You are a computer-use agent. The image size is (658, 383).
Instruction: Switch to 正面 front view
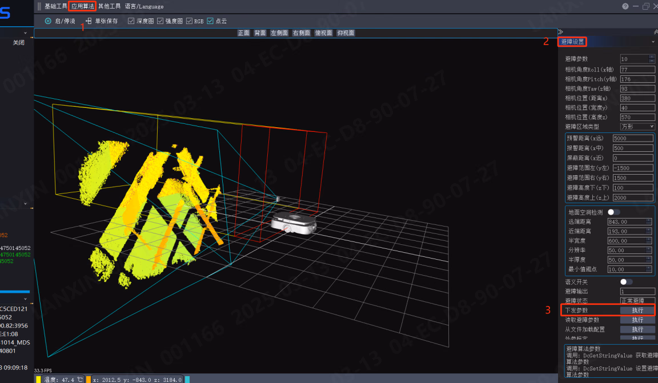tap(244, 33)
